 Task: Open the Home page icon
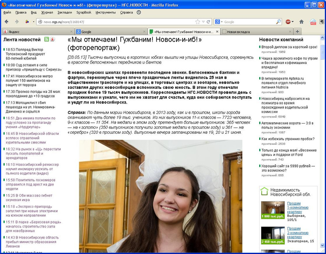click(301, 22)
